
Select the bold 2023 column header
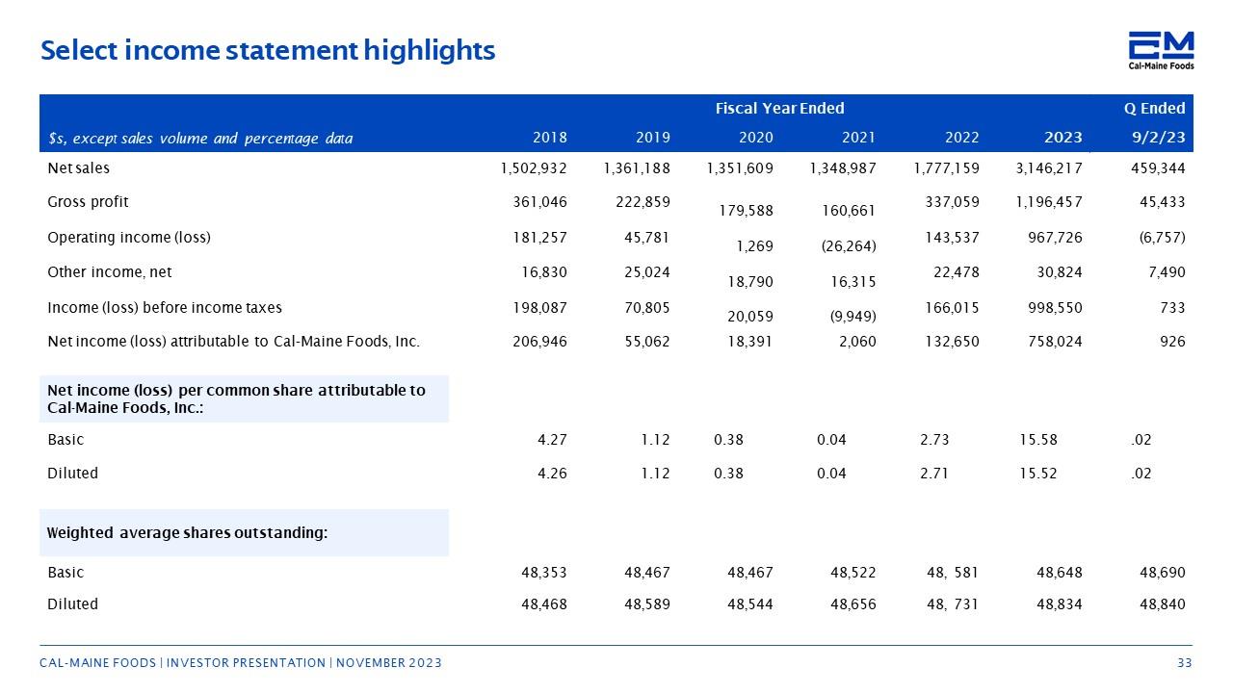coord(1063,138)
